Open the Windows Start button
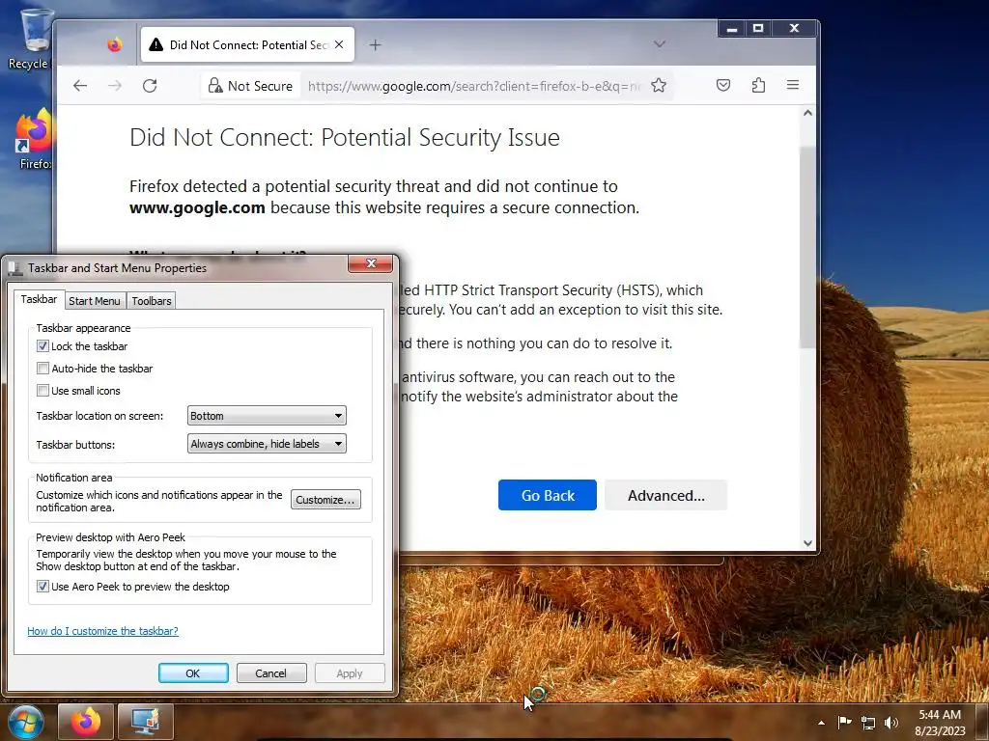989x741 pixels. (x=25, y=722)
